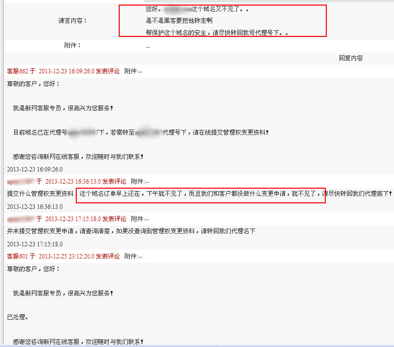Click second 我是新网客服专员 line under 客服601

pos(63,293)
